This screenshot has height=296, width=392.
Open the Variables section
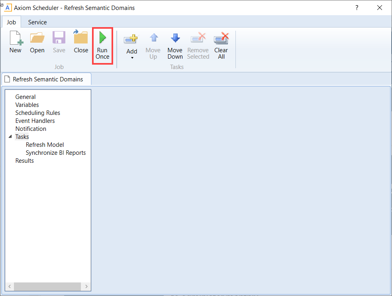(27, 105)
